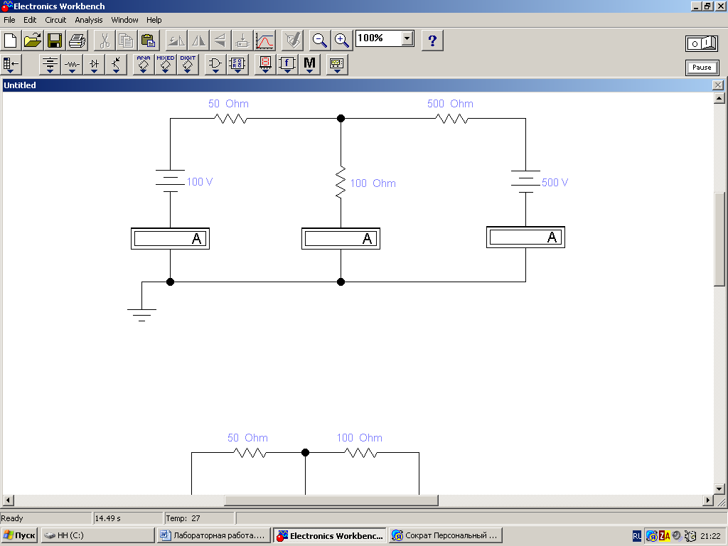Create subcircuit toolbar icon

[242, 41]
